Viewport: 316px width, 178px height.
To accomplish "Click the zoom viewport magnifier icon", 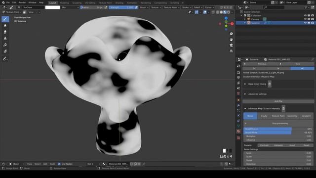I will tap(231, 34).
